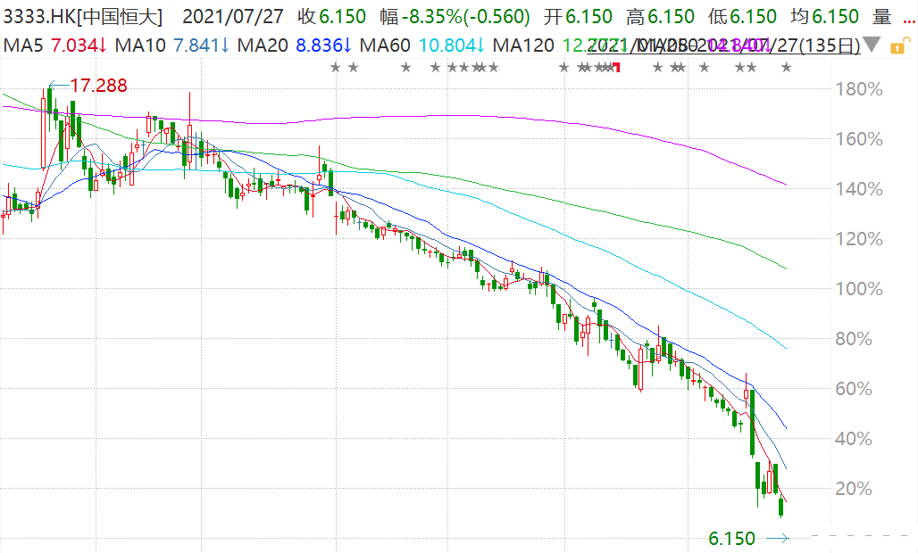
Task: Click the 2021/07/27 date in the header
Action: pos(232,17)
